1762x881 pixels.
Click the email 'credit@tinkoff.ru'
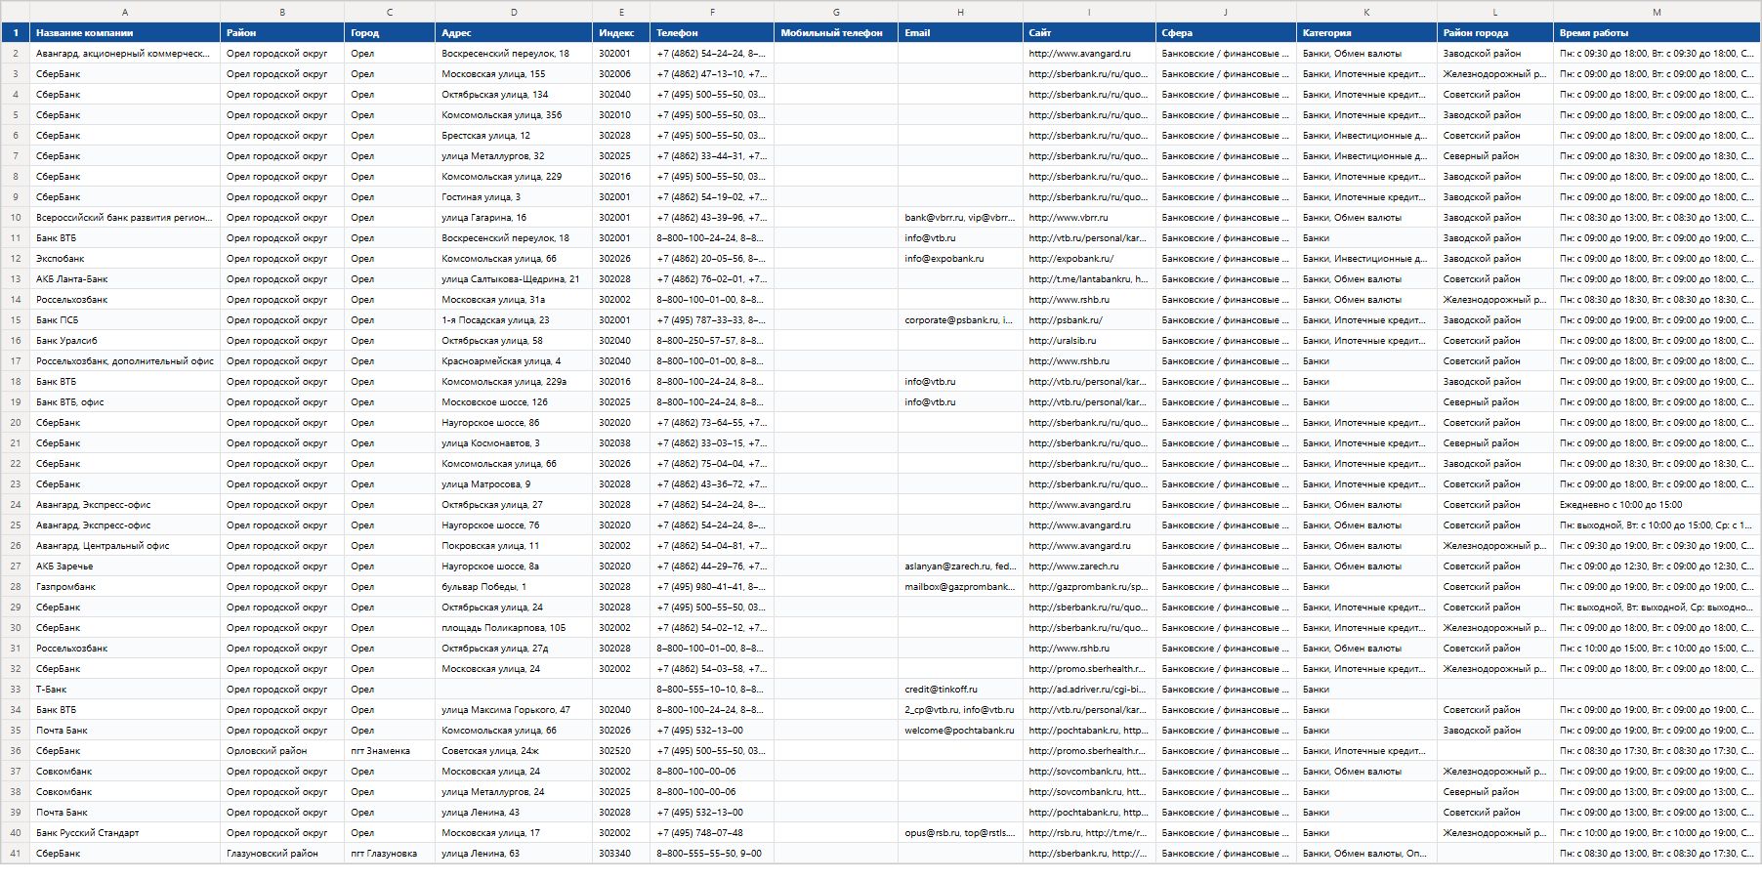pyautogui.click(x=960, y=690)
